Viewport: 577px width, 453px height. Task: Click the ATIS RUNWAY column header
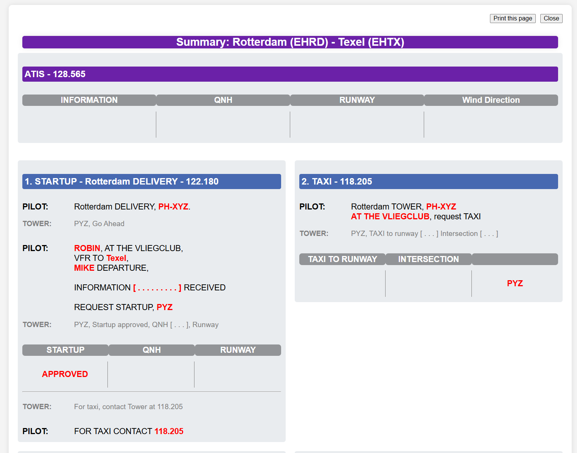click(x=357, y=100)
